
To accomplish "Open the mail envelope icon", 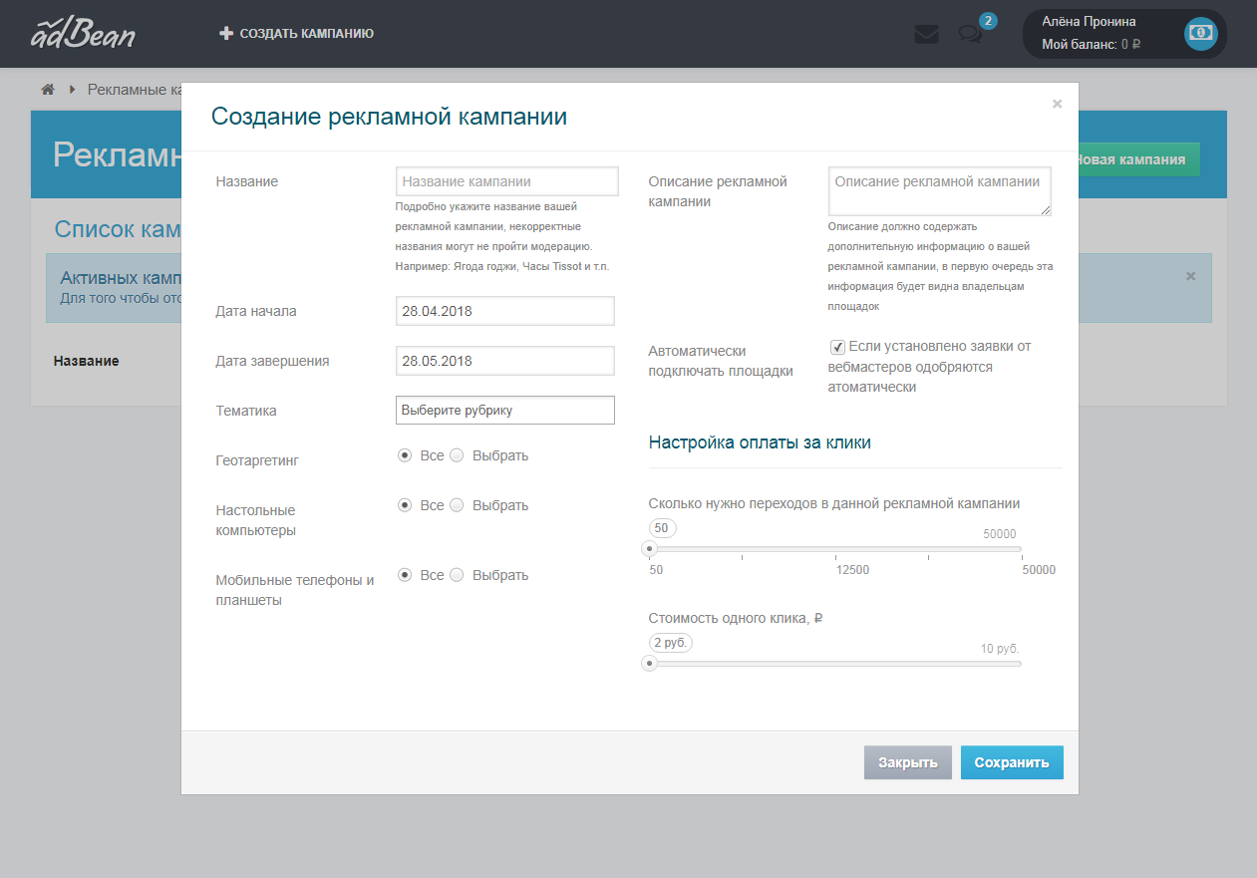I will click(x=926, y=34).
